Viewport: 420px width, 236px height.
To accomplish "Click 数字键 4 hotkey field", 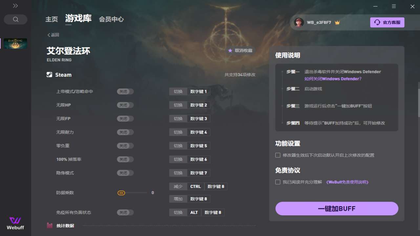I will (x=199, y=132).
